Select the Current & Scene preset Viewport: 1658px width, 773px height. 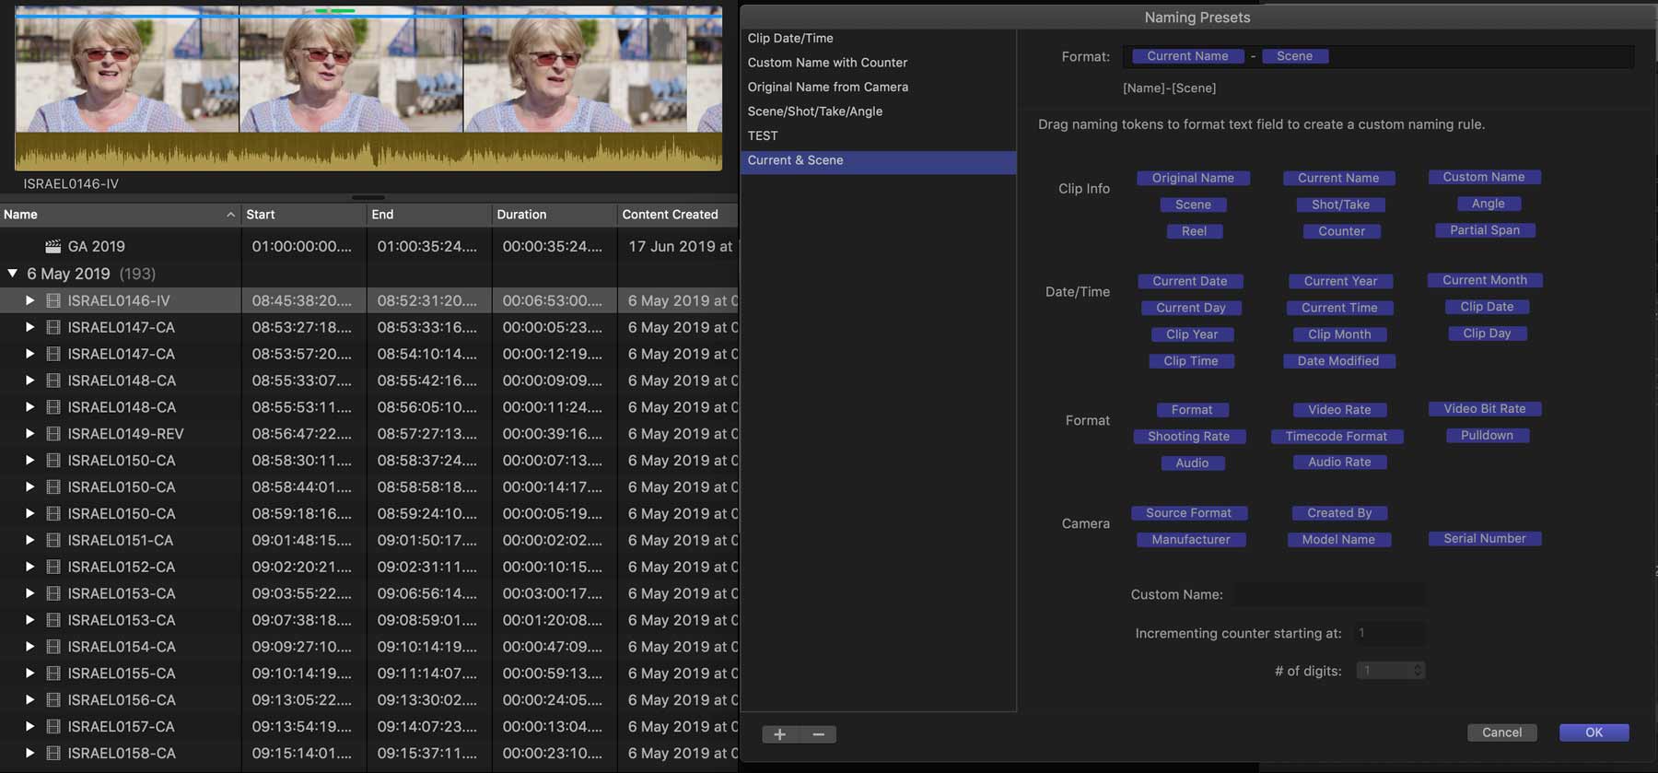[x=878, y=160]
